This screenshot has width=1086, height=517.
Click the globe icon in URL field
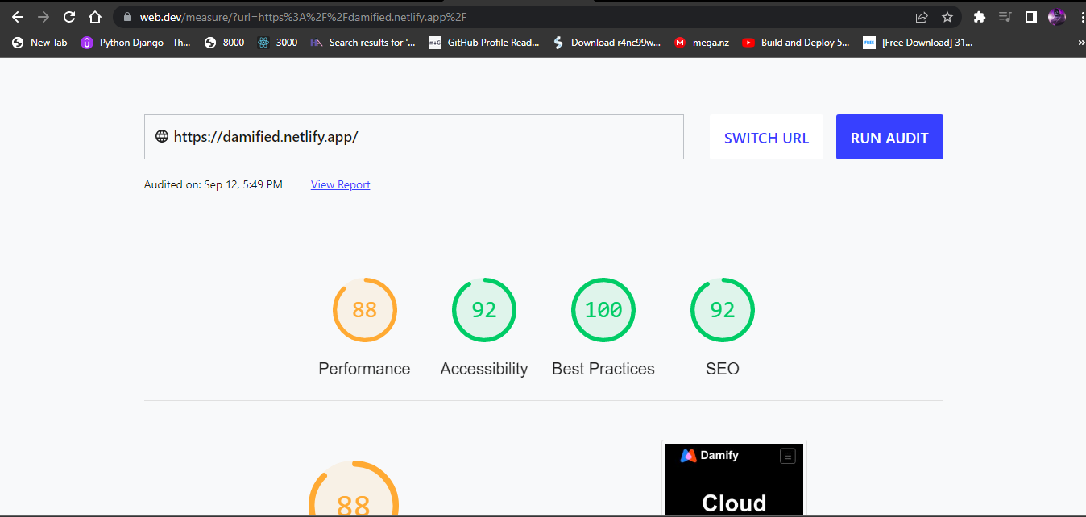coord(162,137)
